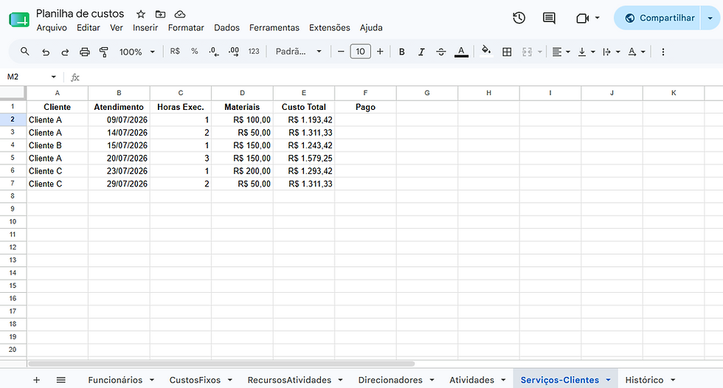Format as currency R$
This screenshot has height=388, width=723.
[175, 52]
